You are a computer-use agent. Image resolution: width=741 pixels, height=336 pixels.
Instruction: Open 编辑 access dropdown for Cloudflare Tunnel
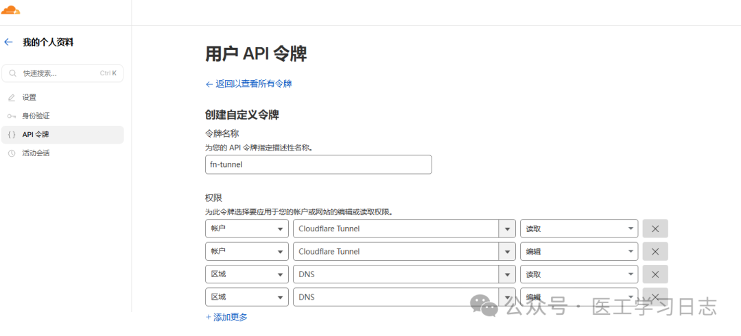(x=579, y=252)
